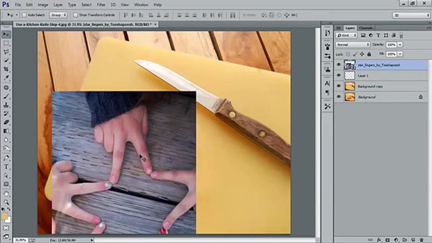The width and height of the screenshot is (432, 243).
Task: Enable the Auto-Select checkbox
Action: coord(24,15)
